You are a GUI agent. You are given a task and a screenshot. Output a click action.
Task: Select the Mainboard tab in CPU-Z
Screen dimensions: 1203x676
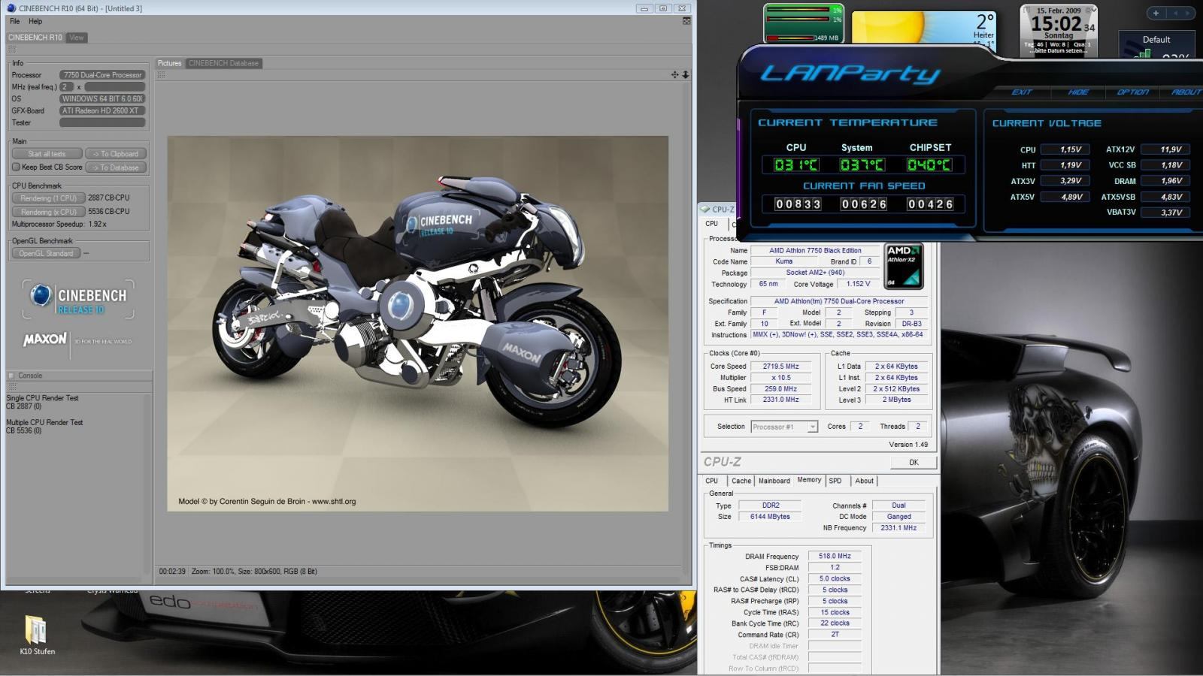pos(774,481)
